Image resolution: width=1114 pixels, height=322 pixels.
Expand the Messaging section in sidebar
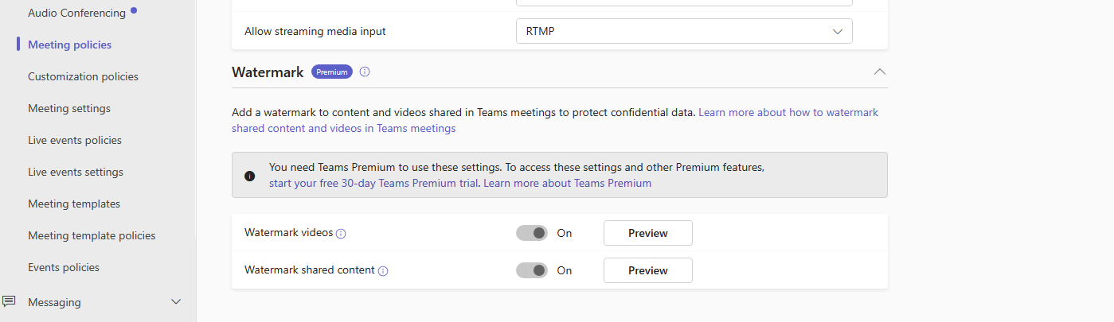[x=177, y=302]
